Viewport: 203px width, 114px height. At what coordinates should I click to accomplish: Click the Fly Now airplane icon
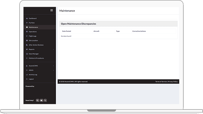click(x=27, y=23)
